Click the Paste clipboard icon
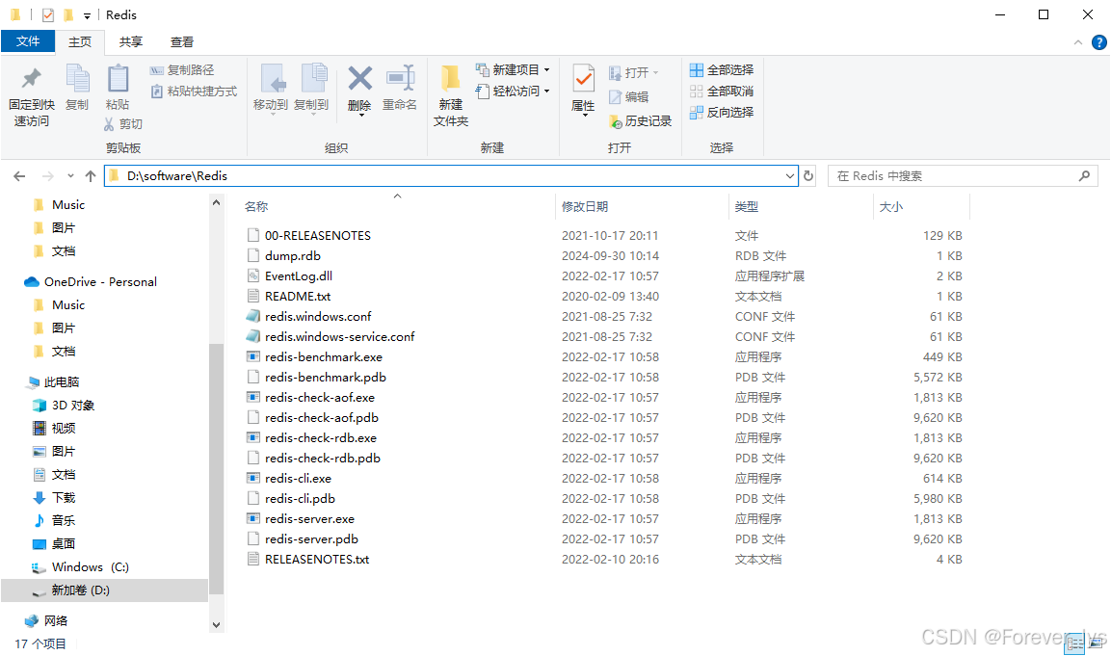 pyautogui.click(x=118, y=79)
